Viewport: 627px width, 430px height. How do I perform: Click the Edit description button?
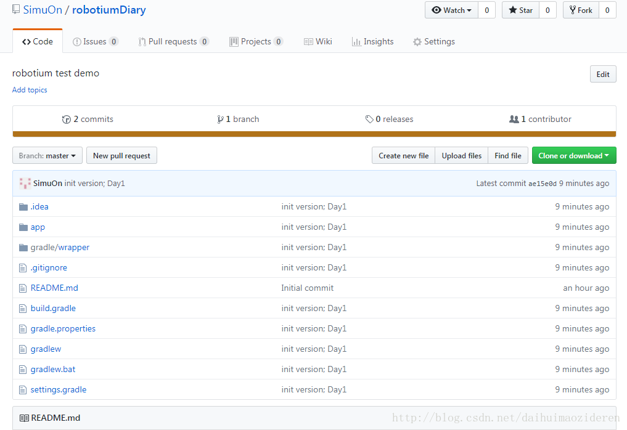603,75
